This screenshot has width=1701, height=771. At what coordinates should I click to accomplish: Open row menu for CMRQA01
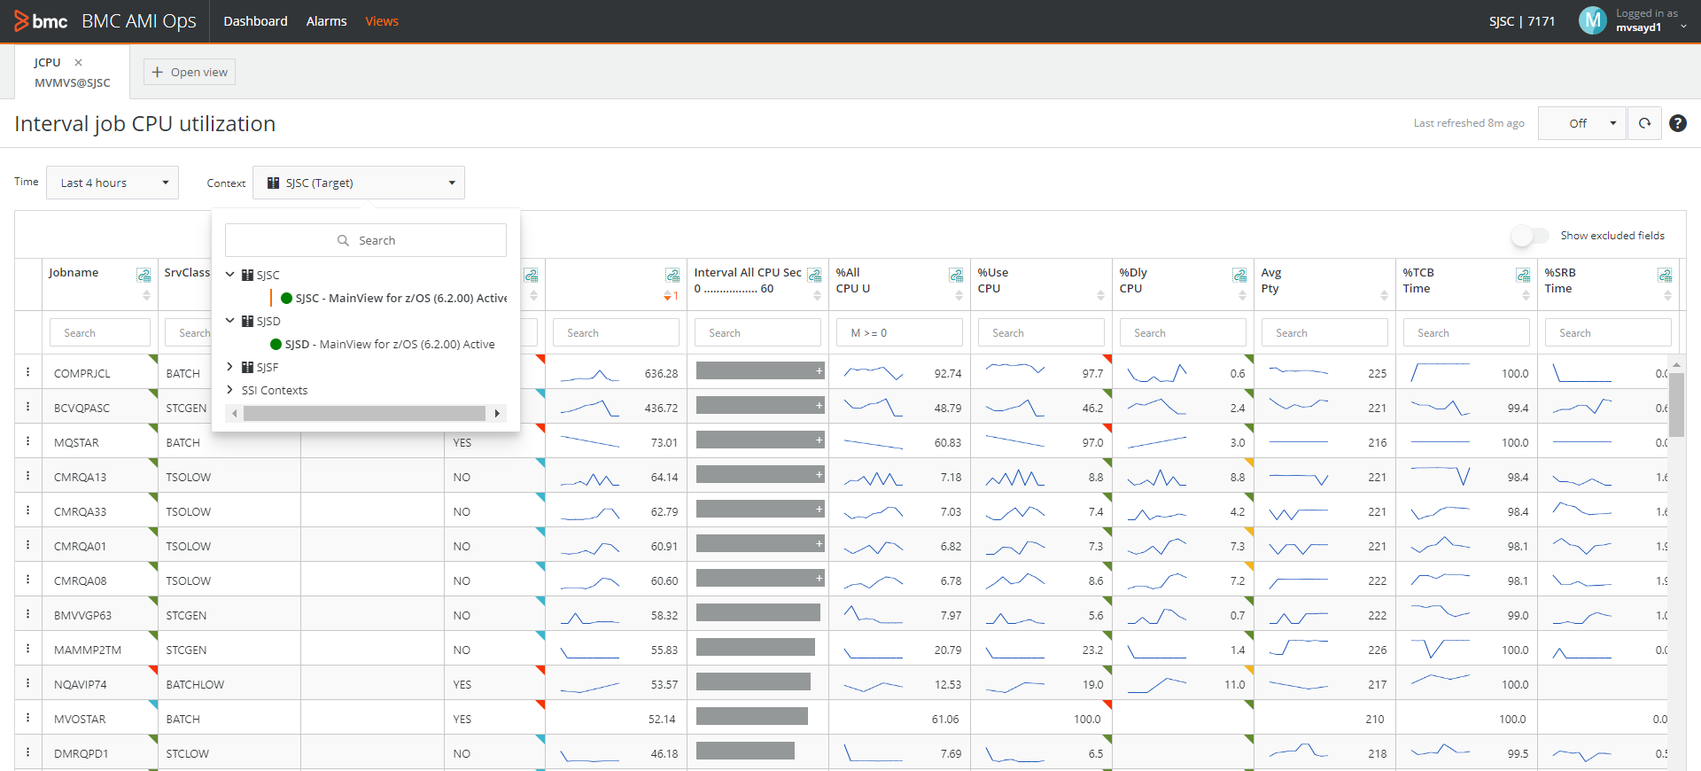[x=28, y=545]
